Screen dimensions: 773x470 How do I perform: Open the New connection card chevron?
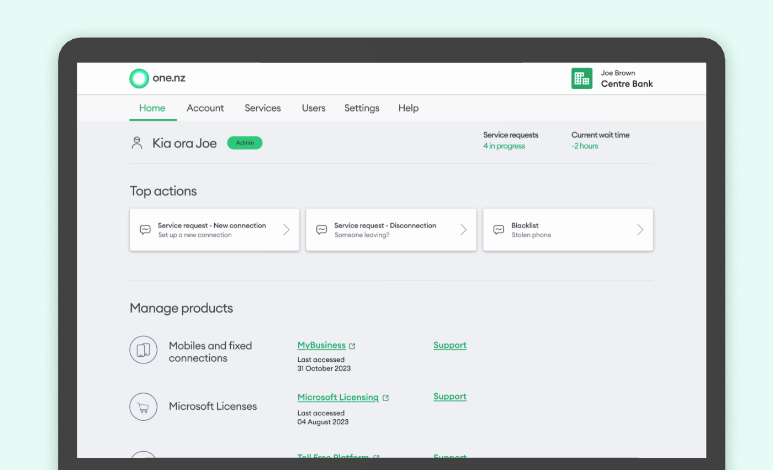click(287, 230)
